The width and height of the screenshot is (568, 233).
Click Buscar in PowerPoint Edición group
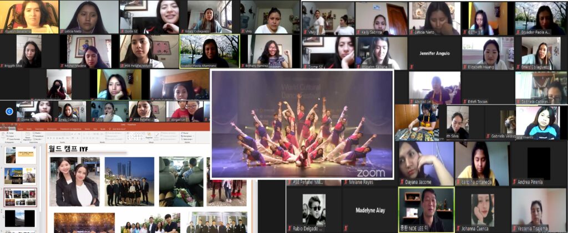point(185,133)
